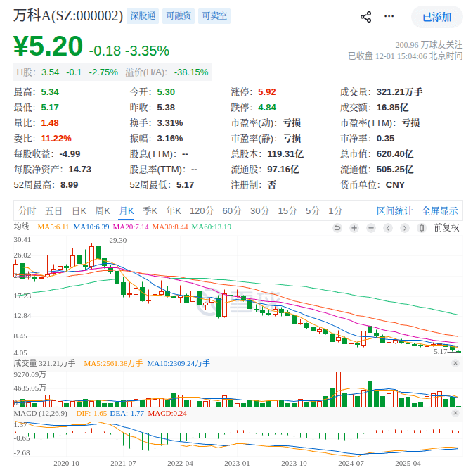Screen dimensions: 473x475
Task: Open the three-dot more options menu
Action: point(389,16)
